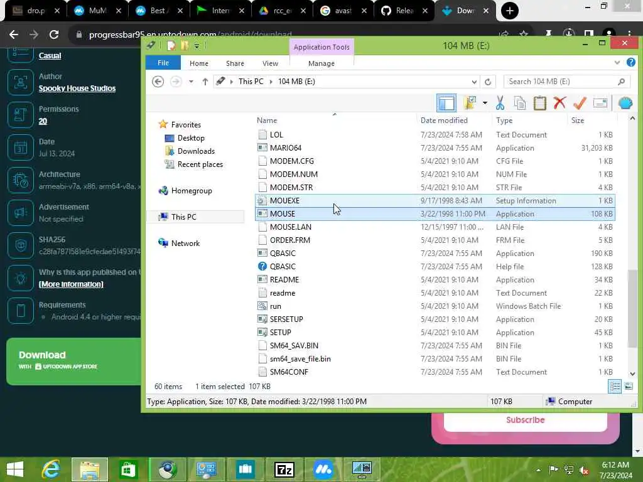Select Homegroup in the navigation pane

coord(192,191)
